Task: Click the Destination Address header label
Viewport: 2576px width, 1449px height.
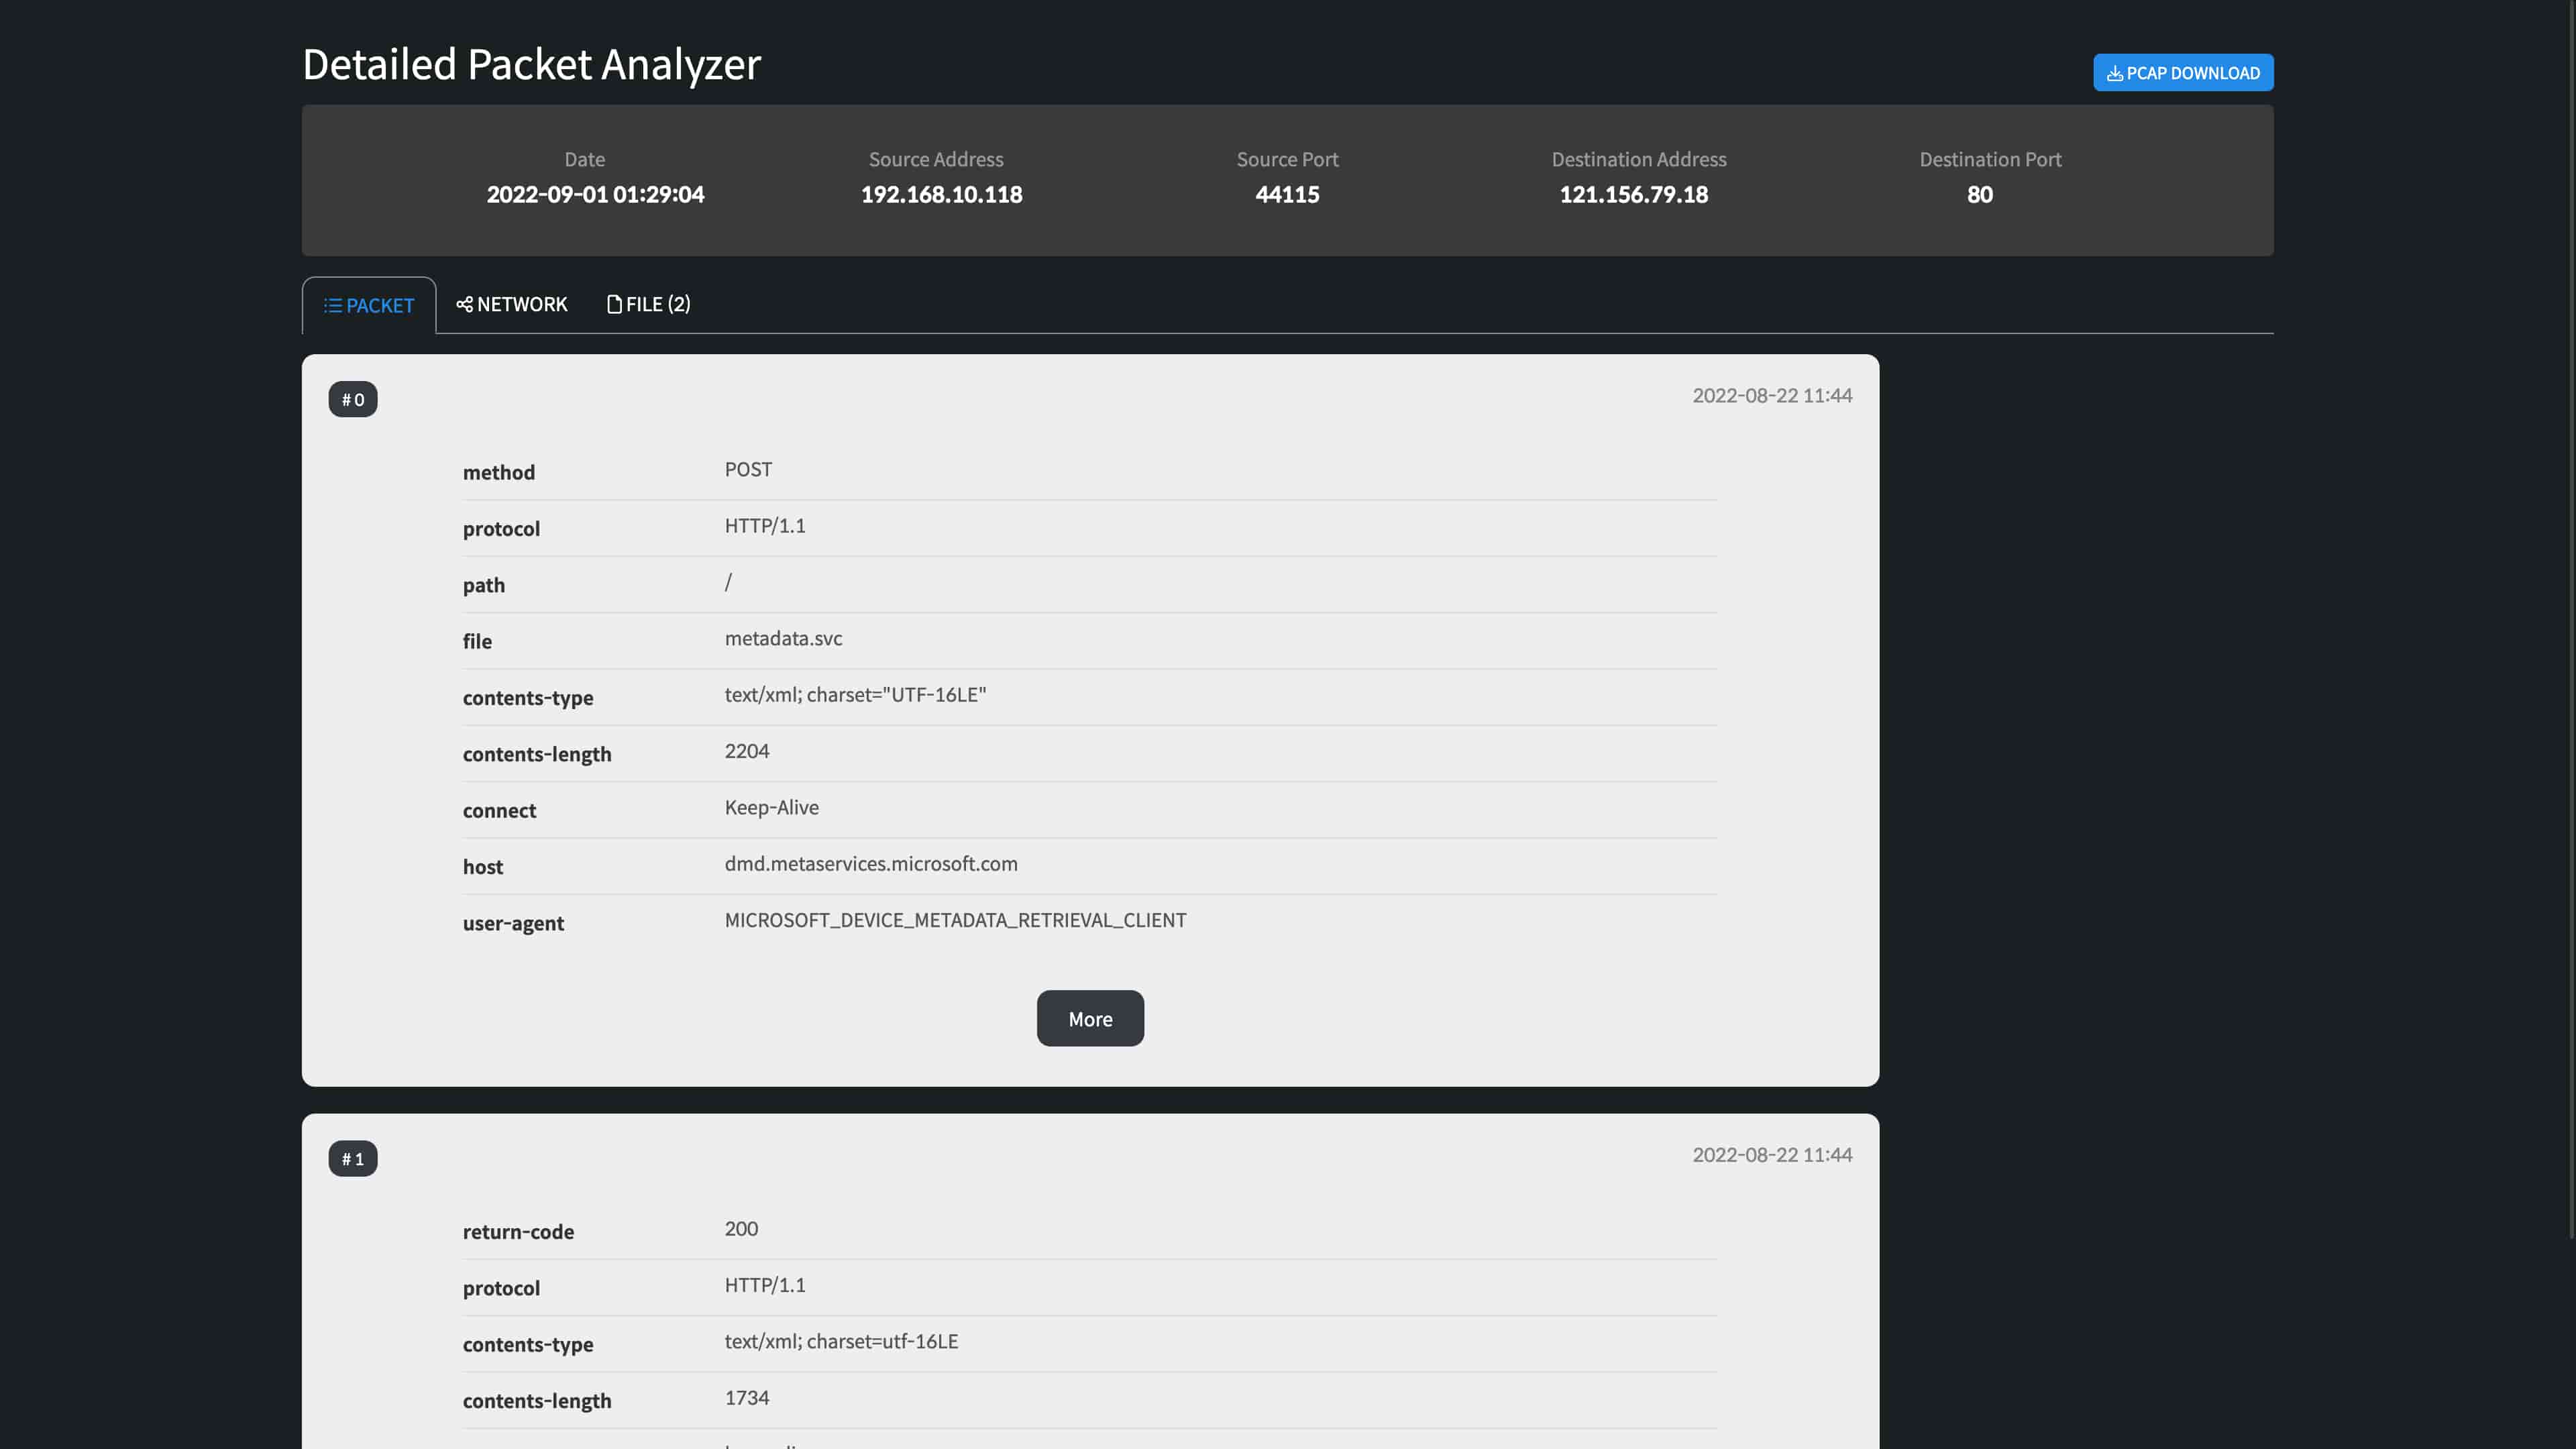Action: point(1638,159)
